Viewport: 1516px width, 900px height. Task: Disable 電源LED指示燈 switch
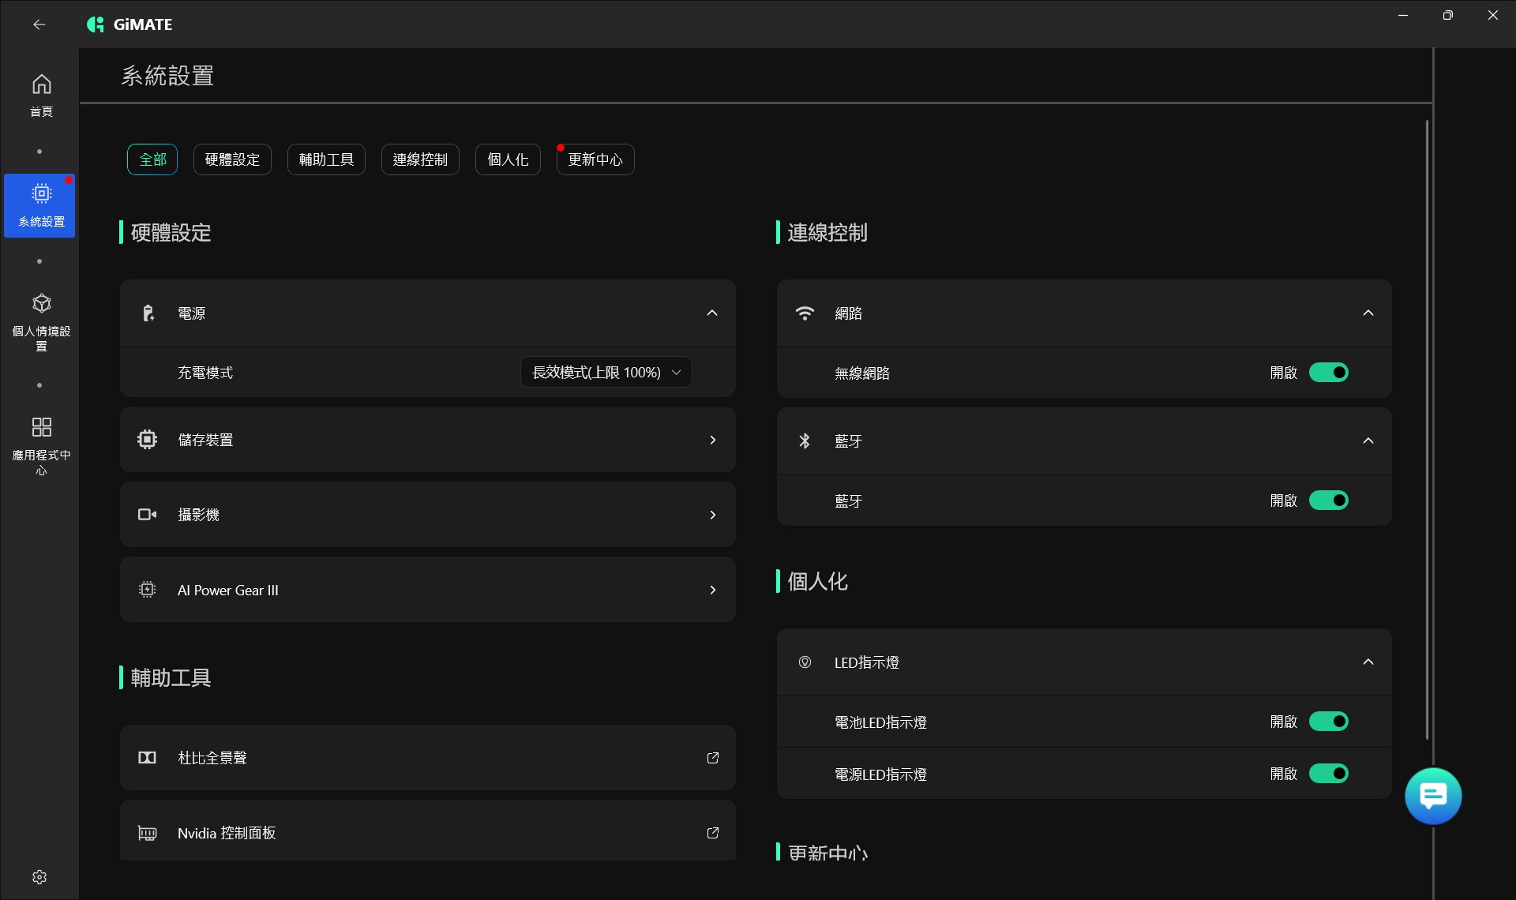click(1329, 774)
